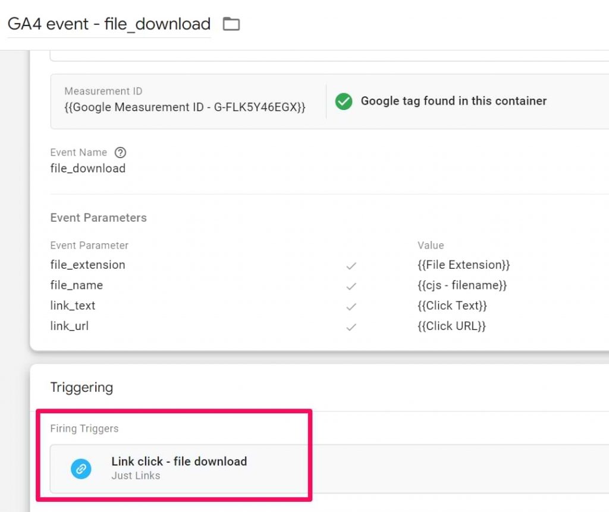Click the Firing Triggers label
Image resolution: width=609 pixels, height=512 pixels.
click(84, 428)
